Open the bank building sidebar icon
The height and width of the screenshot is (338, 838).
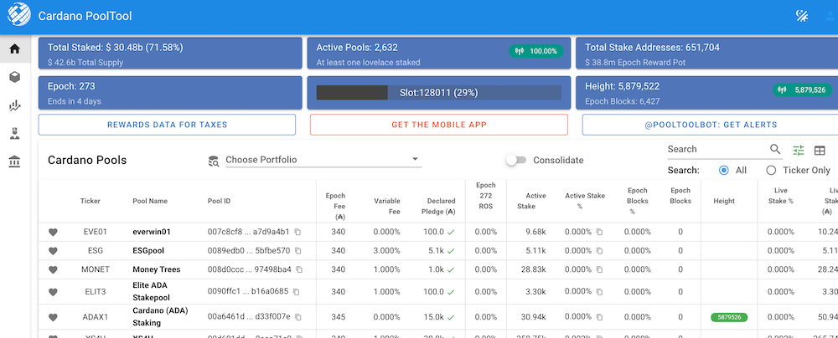click(x=15, y=161)
